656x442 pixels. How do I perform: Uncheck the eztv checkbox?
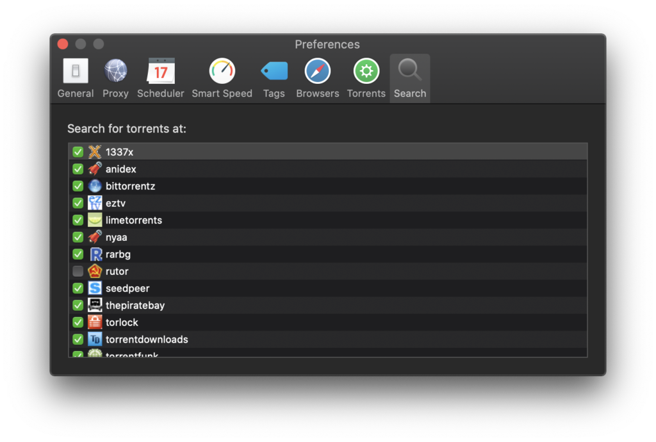coord(78,203)
